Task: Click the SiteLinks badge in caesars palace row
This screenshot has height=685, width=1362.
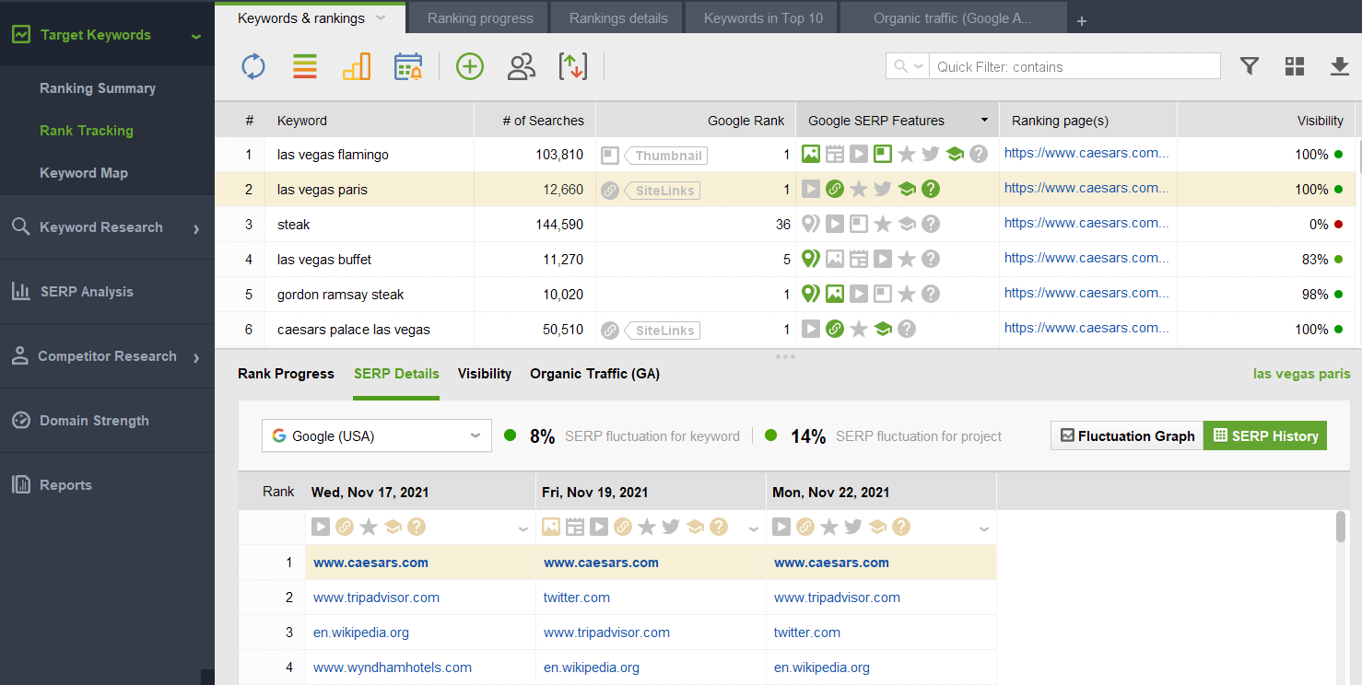Action: [662, 330]
